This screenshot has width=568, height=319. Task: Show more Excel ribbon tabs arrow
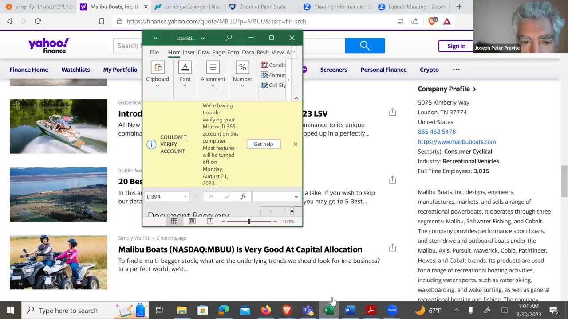click(x=294, y=52)
